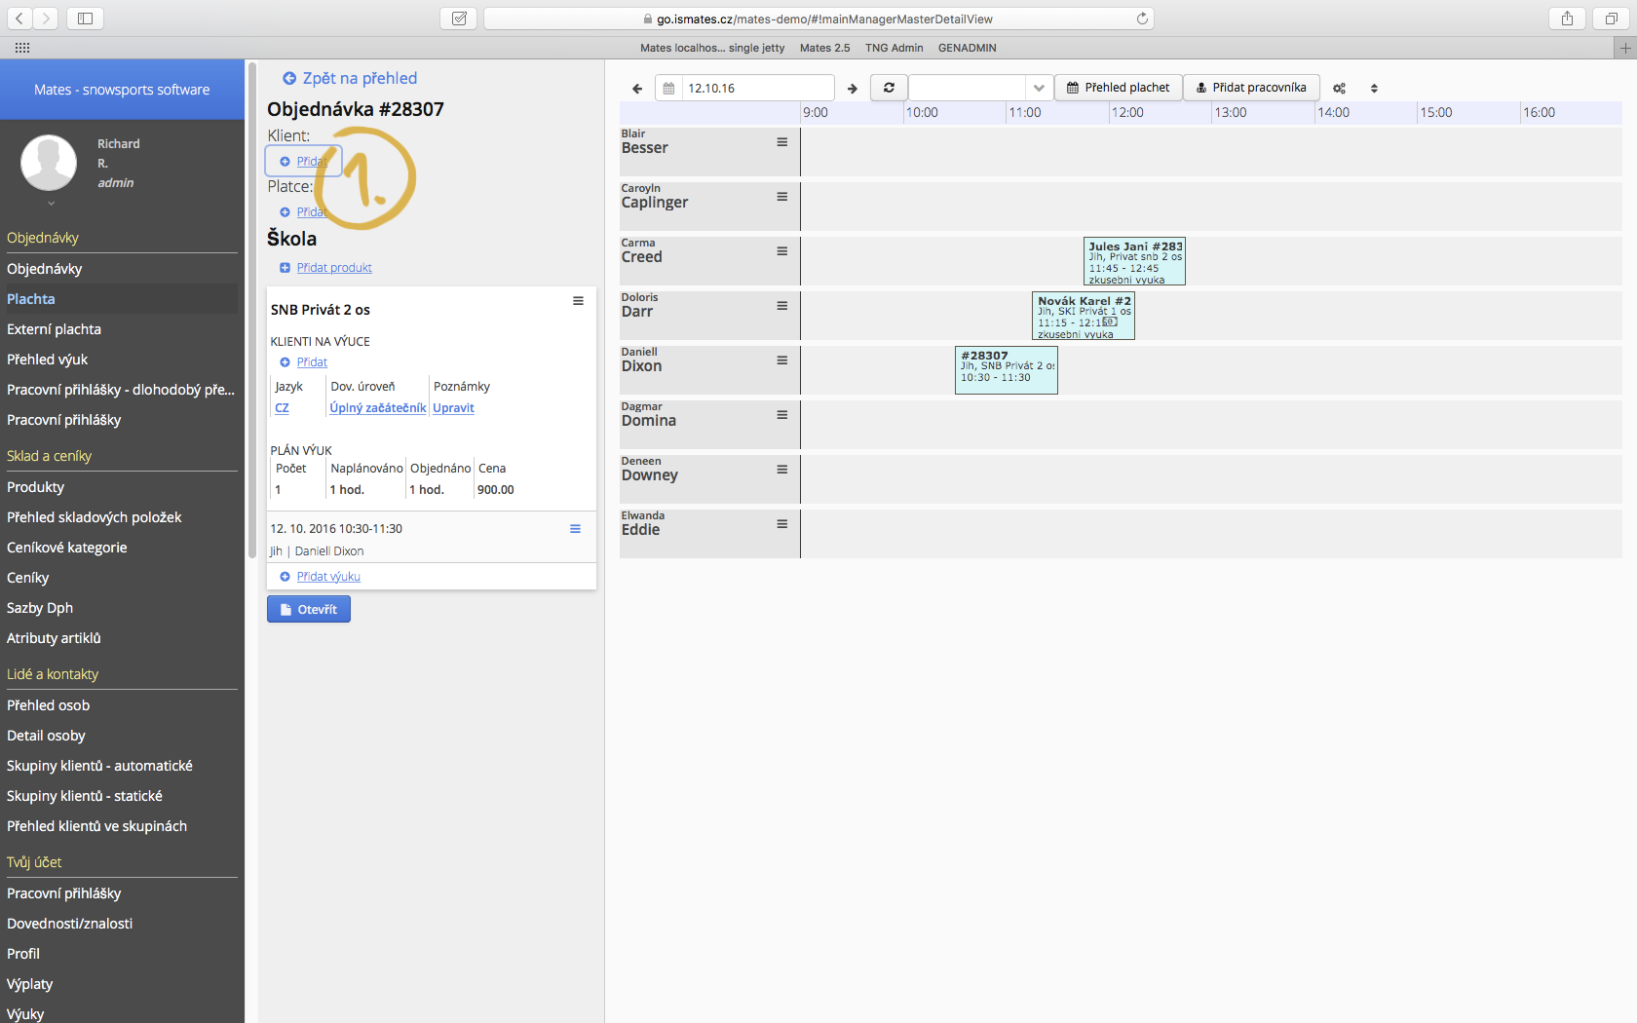This screenshot has width=1637, height=1023.
Task: Open row menu for Dagmar Domina
Action: pos(781,415)
